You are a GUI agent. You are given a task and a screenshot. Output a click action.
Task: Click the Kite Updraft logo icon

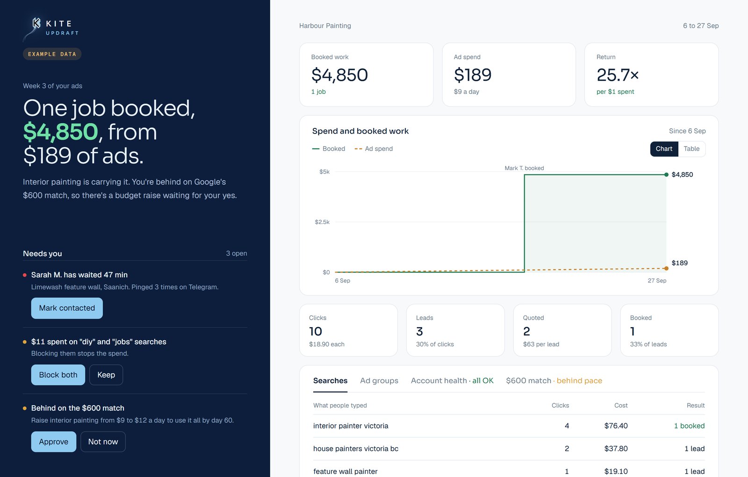[x=33, y=28]
